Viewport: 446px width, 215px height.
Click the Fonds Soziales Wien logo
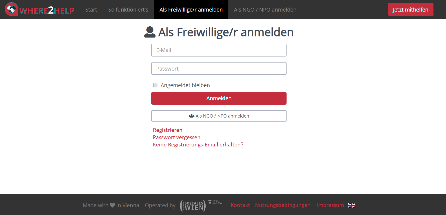[x=193, y=205]
